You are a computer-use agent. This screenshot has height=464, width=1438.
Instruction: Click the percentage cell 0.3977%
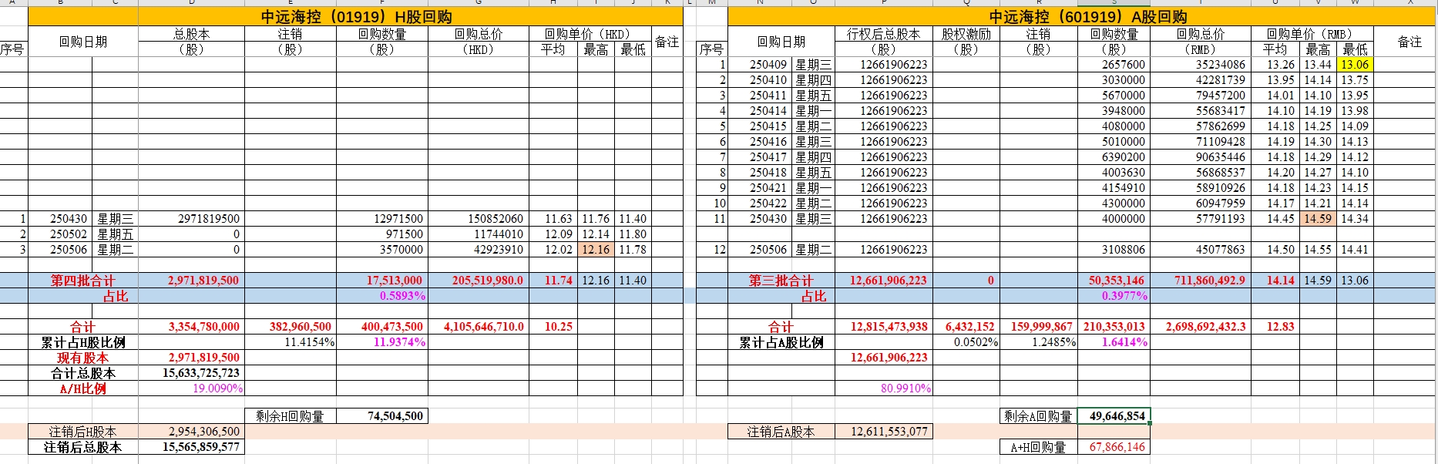(x=1114, y=296)
